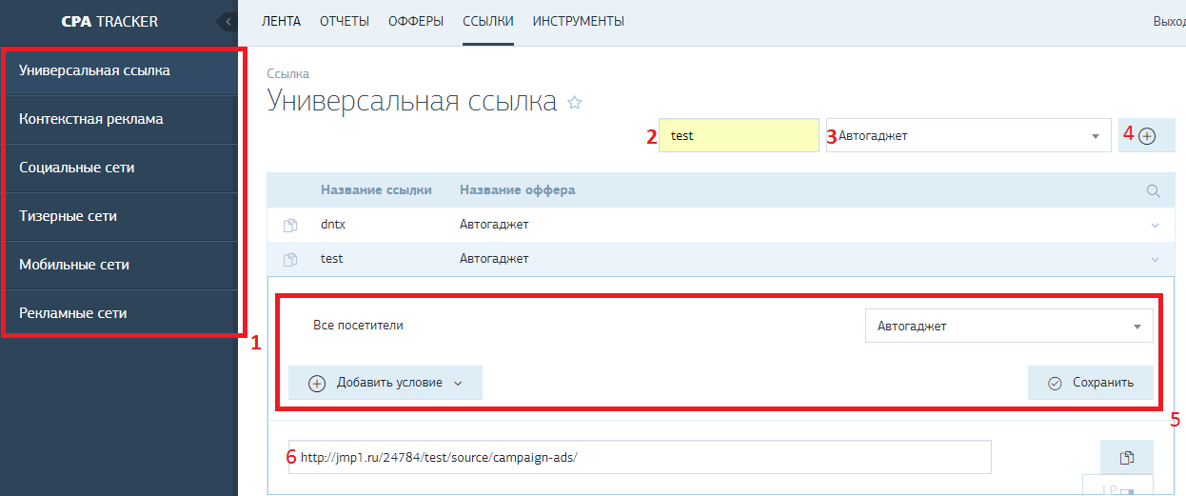Expand the dntx row chevron

coord(1156,226)
